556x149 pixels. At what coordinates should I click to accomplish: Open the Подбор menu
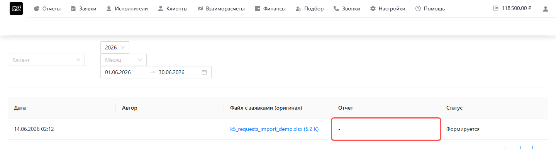point(309,8)
